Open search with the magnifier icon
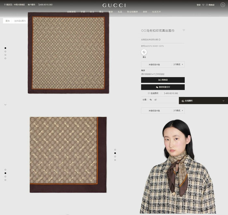Screen dimensions: 228x215 click(x=222, y=5)
